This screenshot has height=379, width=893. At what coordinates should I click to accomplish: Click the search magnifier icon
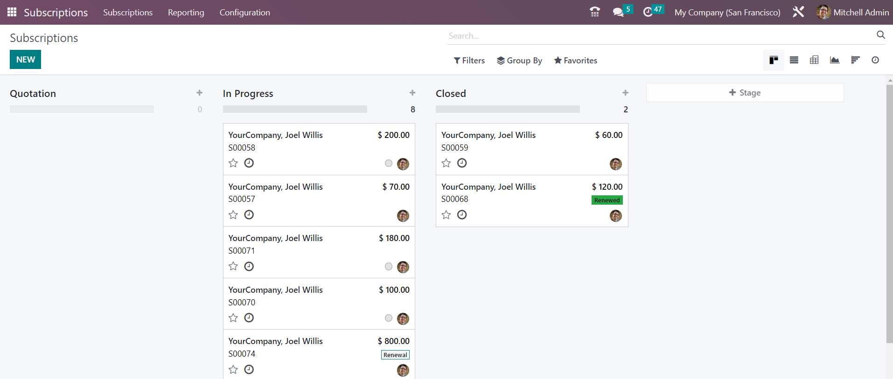coord(881,35)
